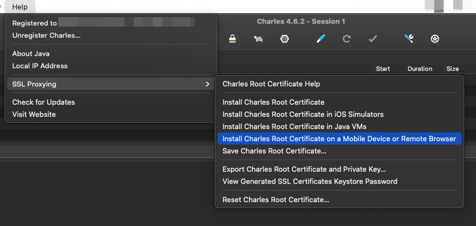The height and width of the screenshot is (226, 476).
Task: Choose About Java from Help menu
Action: click(x=111, y=54)
